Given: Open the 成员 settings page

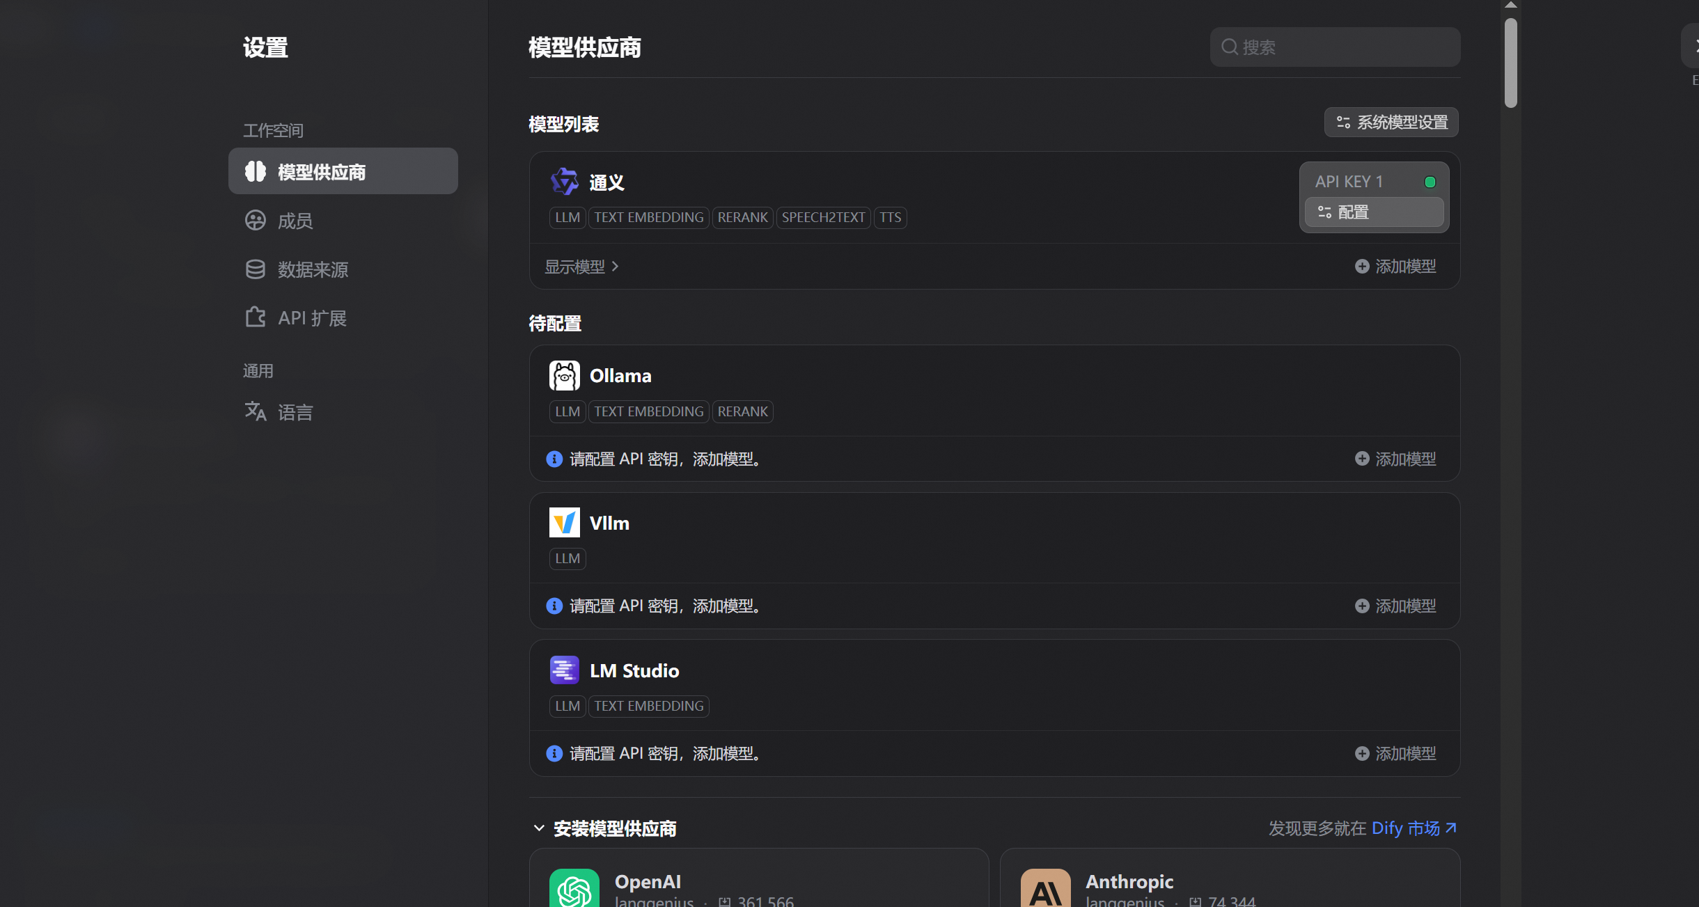Looking at the screenshot, I should [x=295, y=221].
